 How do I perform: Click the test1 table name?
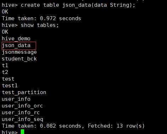[x=10, y=86]
